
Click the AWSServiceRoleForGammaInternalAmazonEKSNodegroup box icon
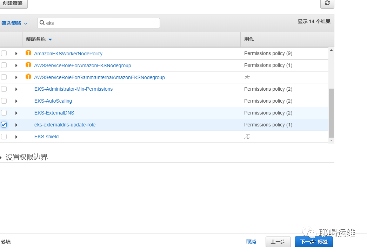(28, 77)
